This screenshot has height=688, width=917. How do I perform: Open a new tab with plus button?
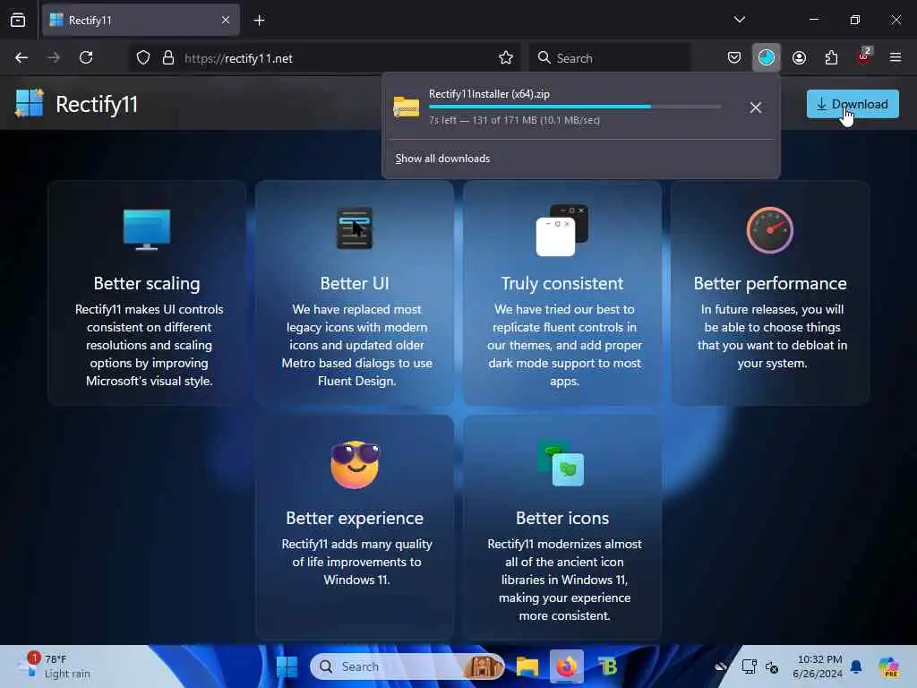(259, 21)
